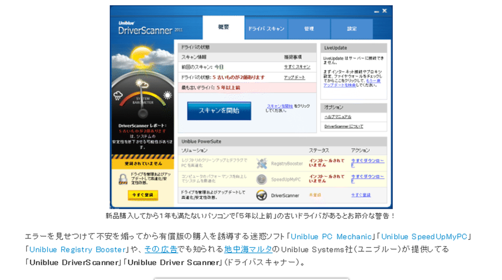The width and height of the screenshot is (502, 280).
Task: Open the Uniblue Registry Booster article link
Action: (77, 249)
